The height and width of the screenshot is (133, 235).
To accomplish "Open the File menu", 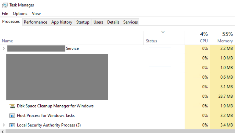I will (x=5, y=13).
